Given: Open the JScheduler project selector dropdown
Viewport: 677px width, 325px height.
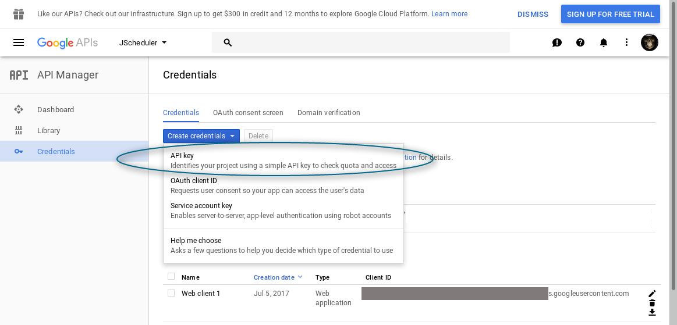Looking at the screenshot, I should (x=143, y=42).
